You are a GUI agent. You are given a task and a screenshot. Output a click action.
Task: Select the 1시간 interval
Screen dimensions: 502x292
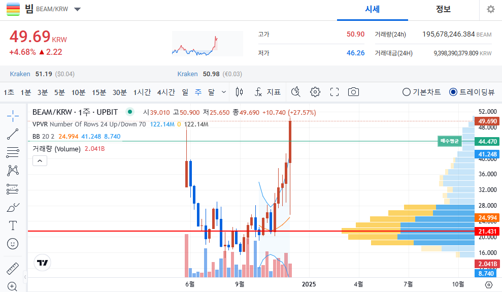tap(142, 92)
